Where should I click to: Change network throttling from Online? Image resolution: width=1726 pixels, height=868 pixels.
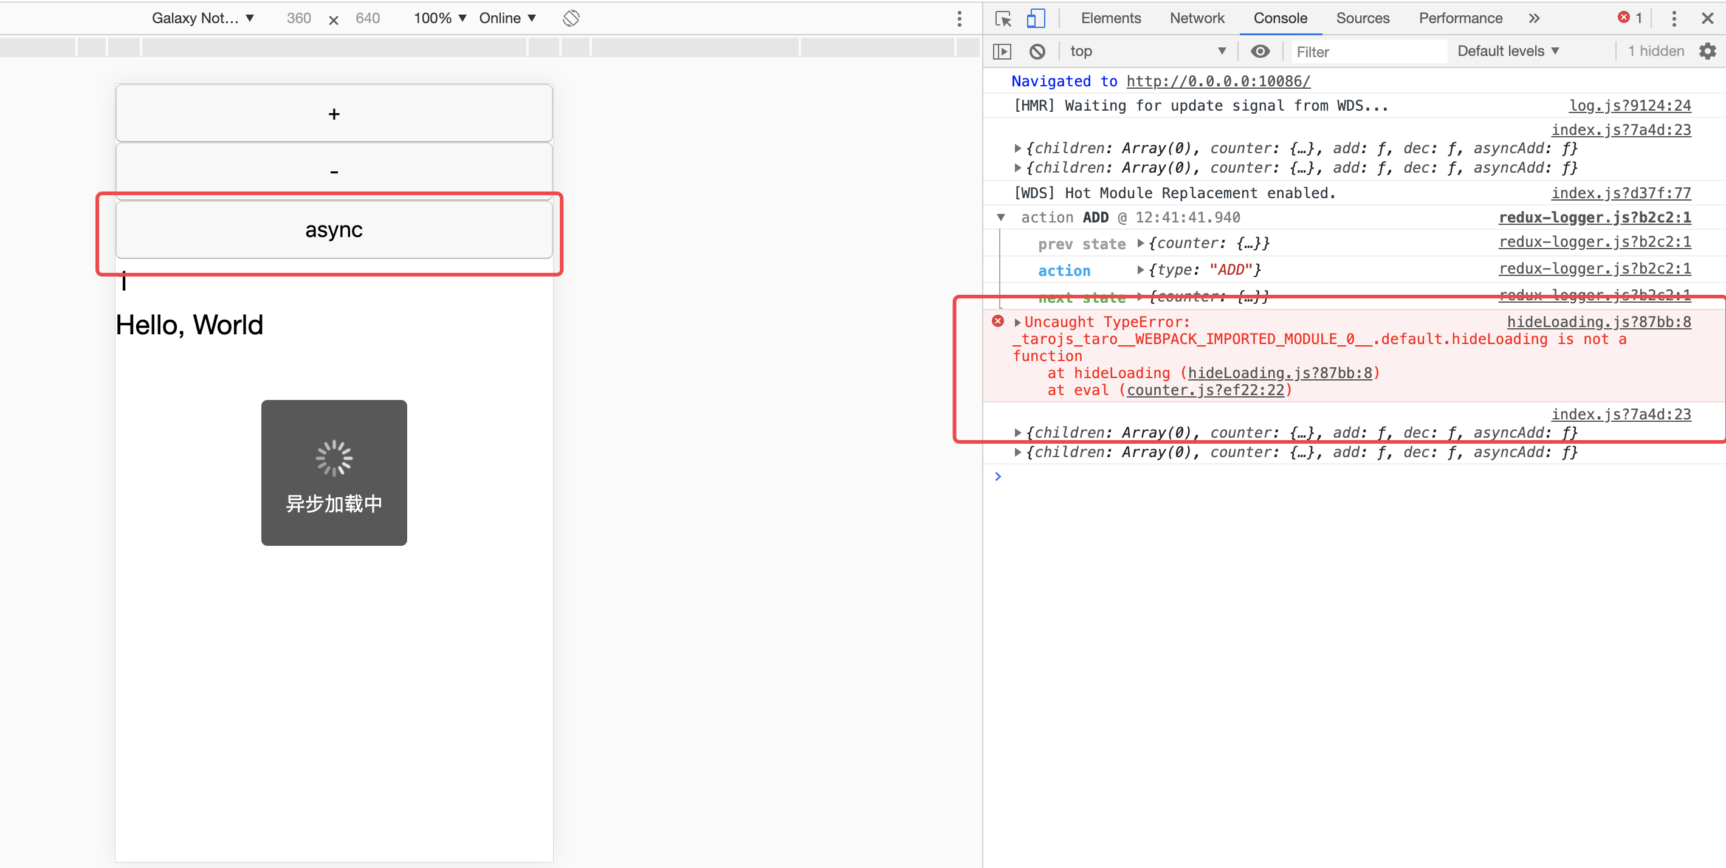[x=507, y=18]
